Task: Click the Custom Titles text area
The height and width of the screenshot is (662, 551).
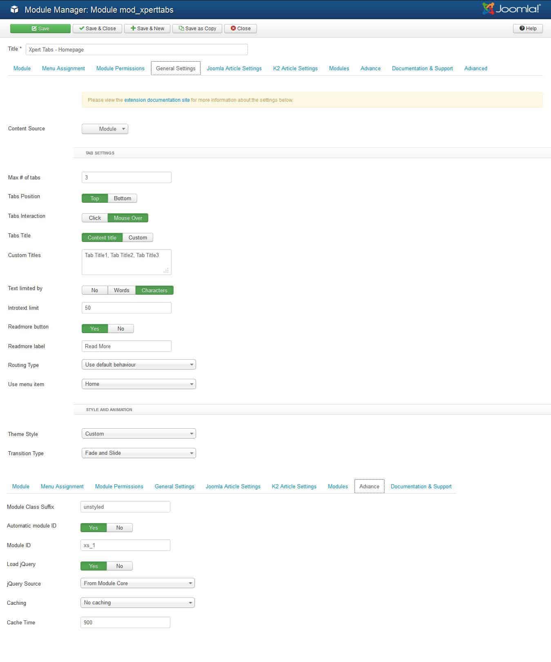Action: [126, 262]
